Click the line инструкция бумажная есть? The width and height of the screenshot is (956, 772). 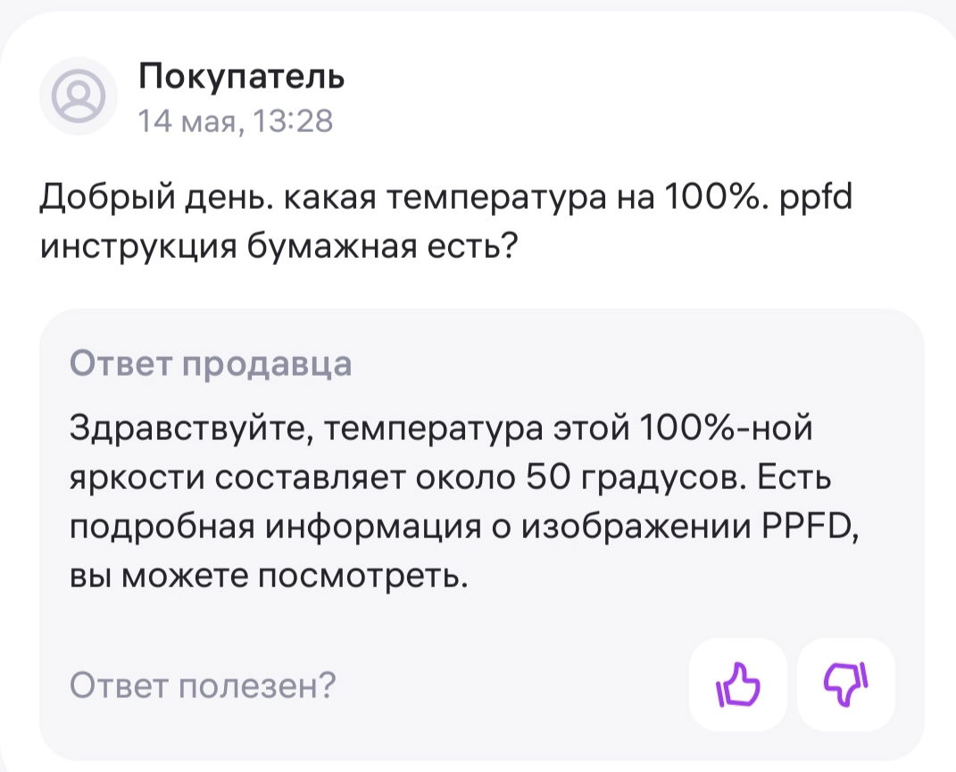(x=278, y=247)
